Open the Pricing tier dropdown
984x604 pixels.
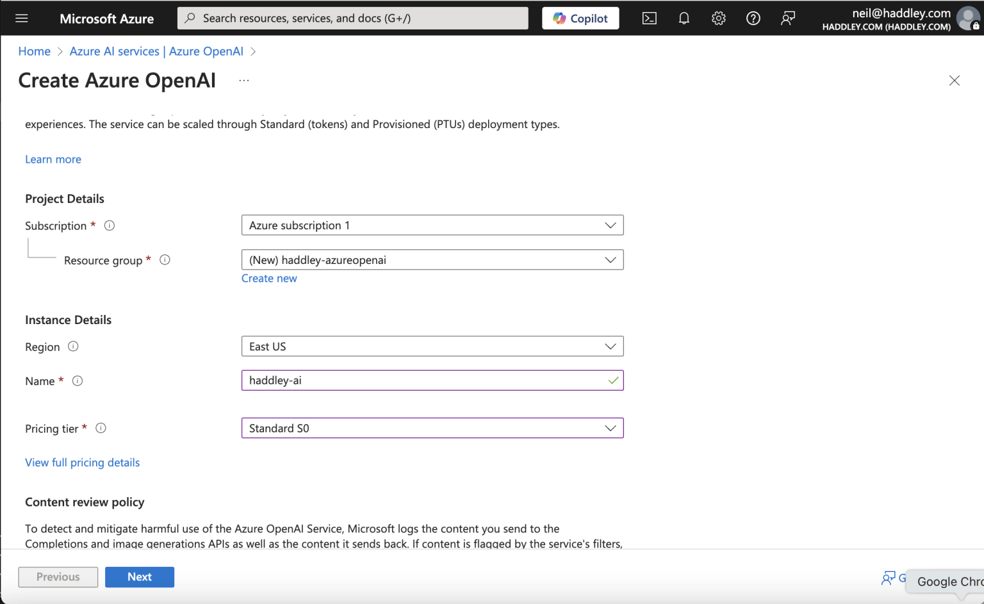(x=432, y=429)
